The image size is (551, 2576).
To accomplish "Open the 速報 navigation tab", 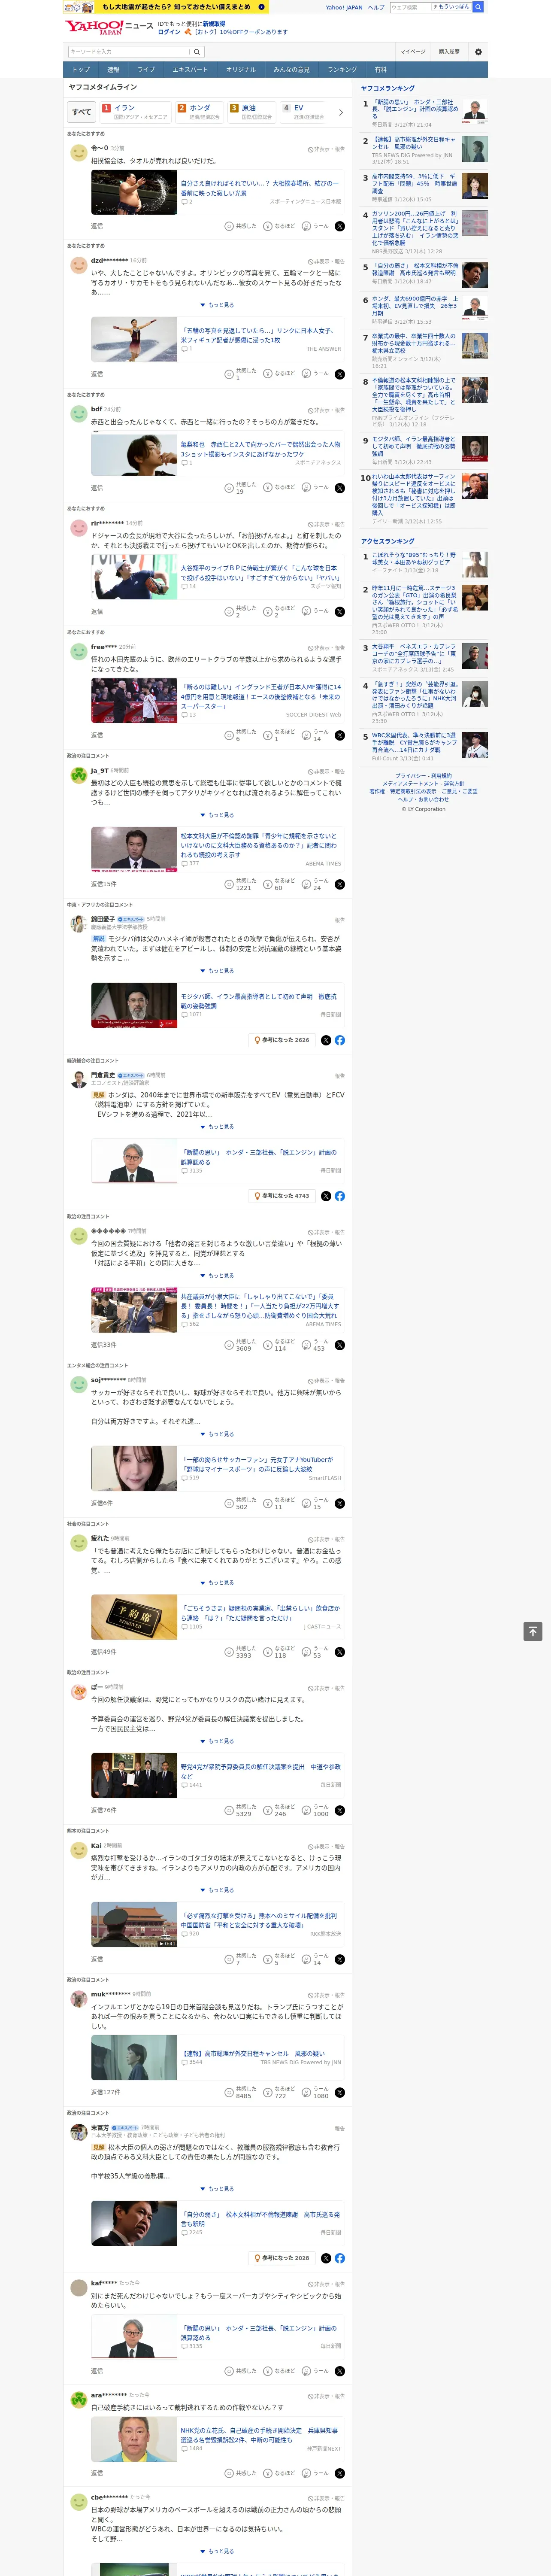I will pos(113,70).
